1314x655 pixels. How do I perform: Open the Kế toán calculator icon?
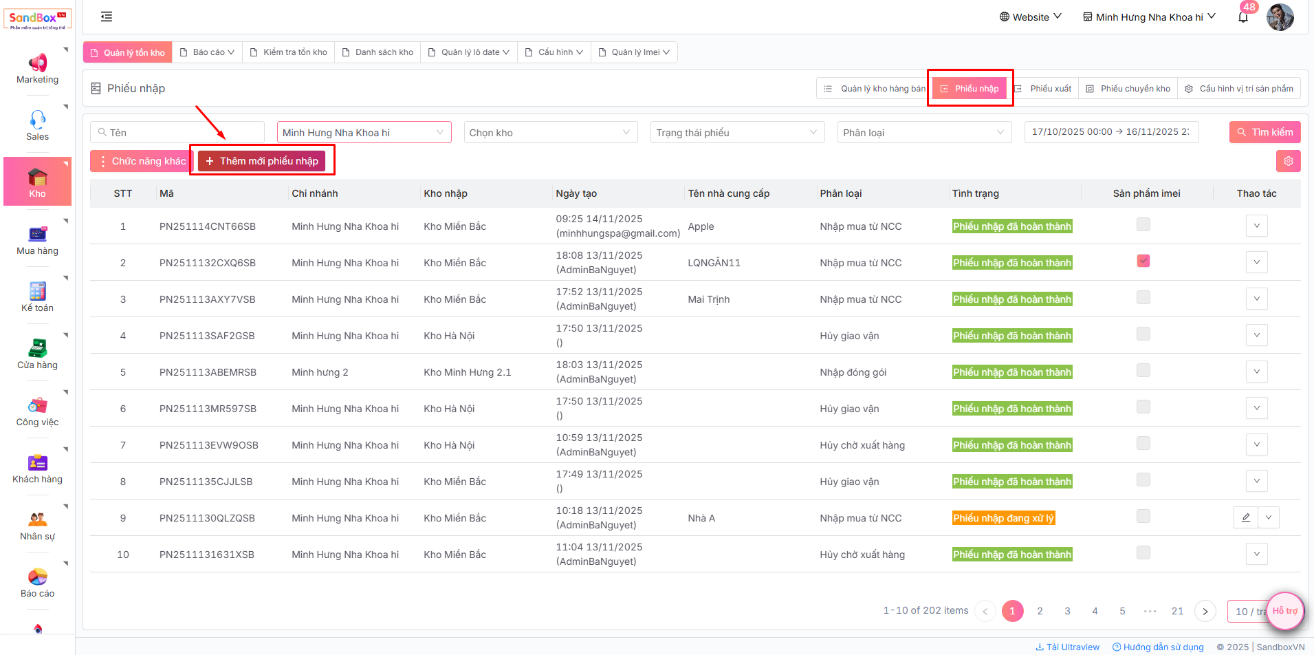(38, 291)
